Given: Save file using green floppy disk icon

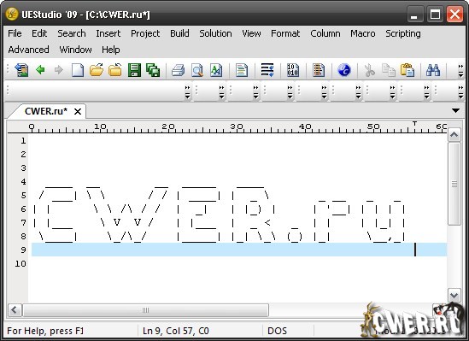Looking at the screenshot, I should click(x=134, y=71).
